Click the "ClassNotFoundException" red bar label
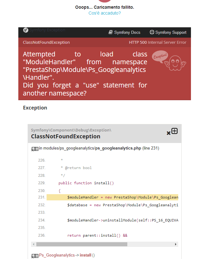This screenshot has height=259, width=204. click(x=46, y=42)
